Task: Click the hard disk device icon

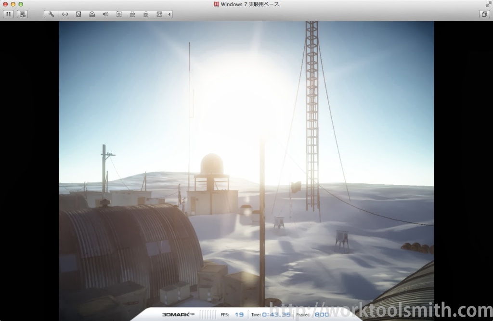Action: (x=78, y=14)
